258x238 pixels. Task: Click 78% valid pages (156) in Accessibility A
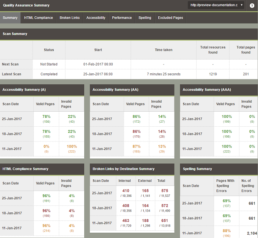(46, 119)
